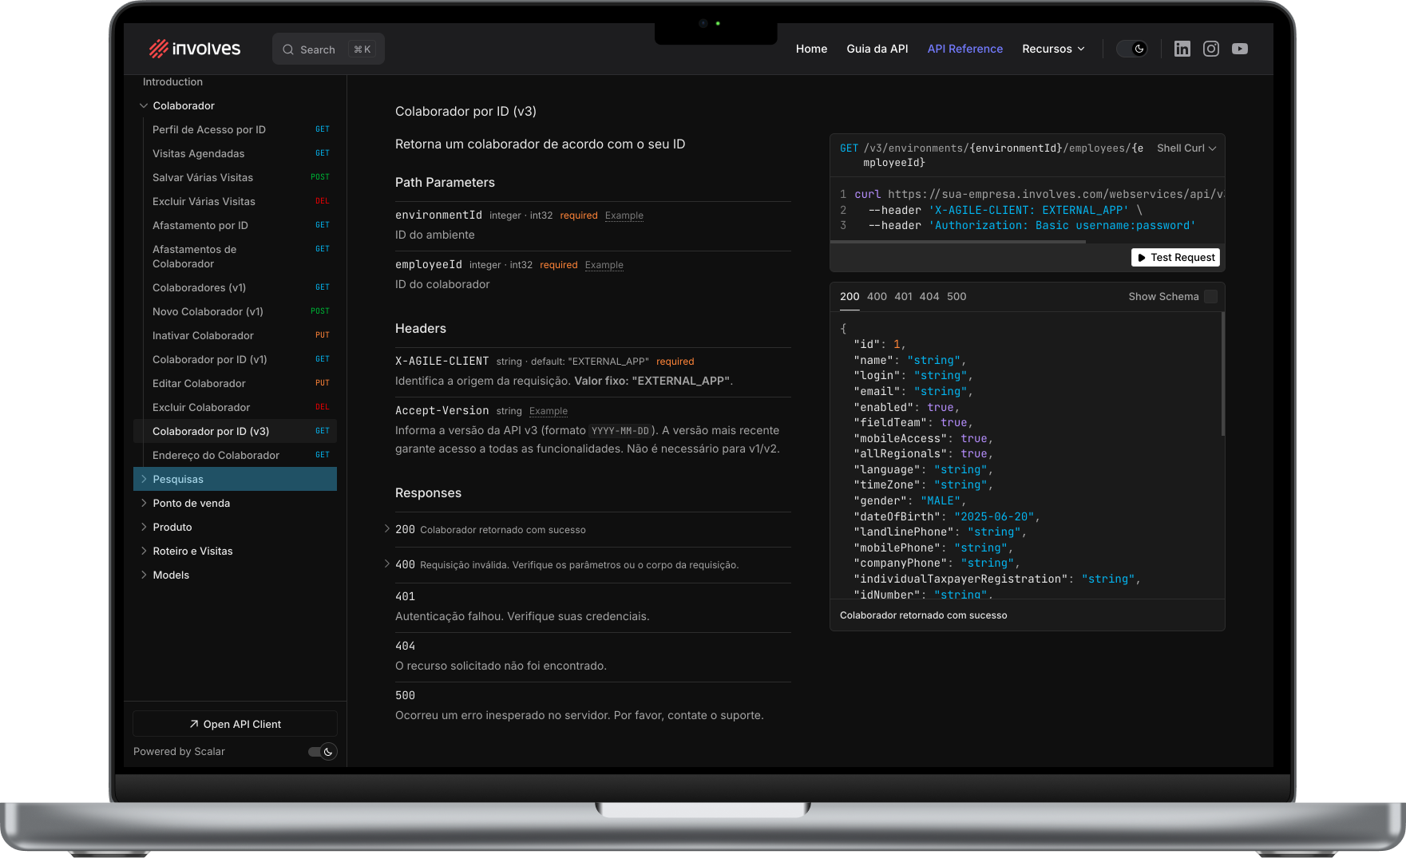Click the play icon in Test Request
This screenshot has width=1406, height=858.
[x=1142, y=258]
